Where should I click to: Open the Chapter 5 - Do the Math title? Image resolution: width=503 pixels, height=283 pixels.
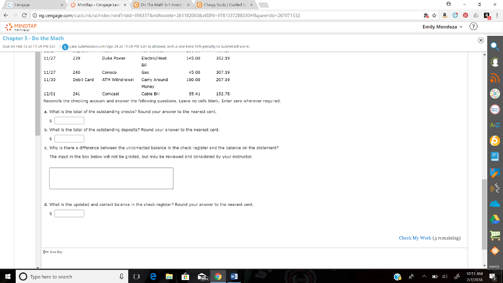click(33, 38)
